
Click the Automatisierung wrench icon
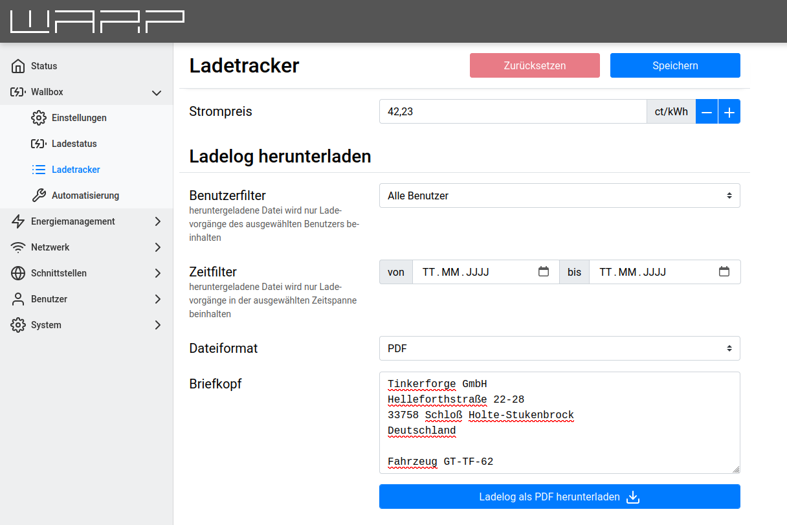pos(39,195)
